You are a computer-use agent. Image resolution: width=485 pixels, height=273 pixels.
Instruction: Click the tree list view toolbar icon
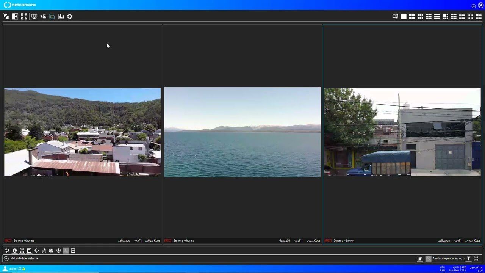click(43, 17)
